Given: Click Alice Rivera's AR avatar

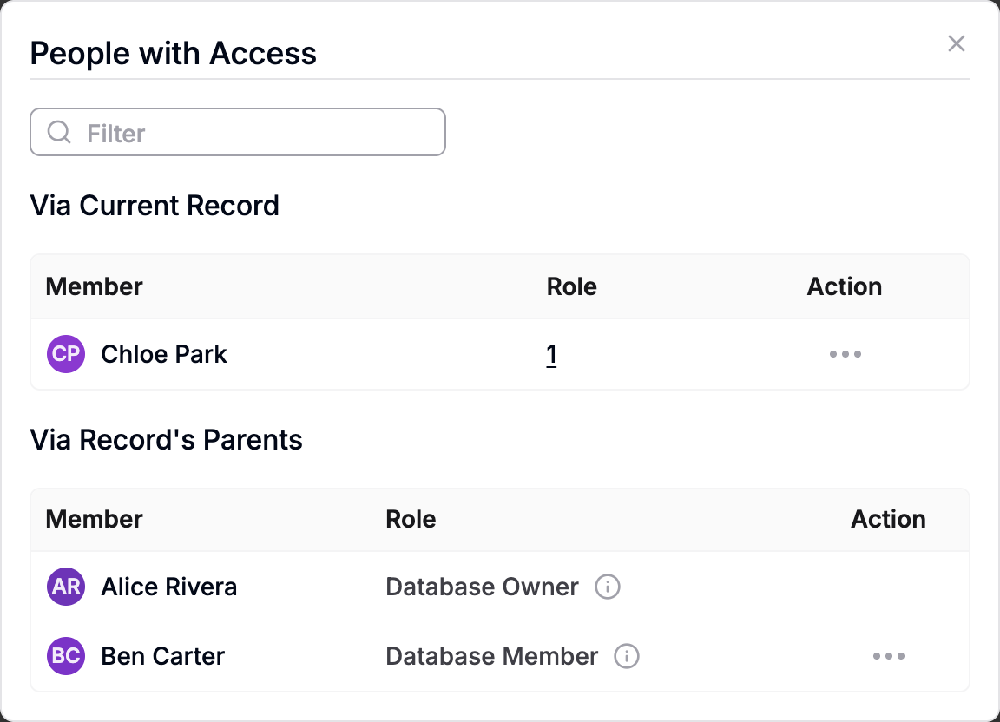Looking at the screenshot, I should (66, 586).
